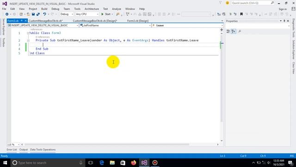This screenshot has width=296, height=167.
Task: Expand the Start button options arrow
Action: [112, 14]
